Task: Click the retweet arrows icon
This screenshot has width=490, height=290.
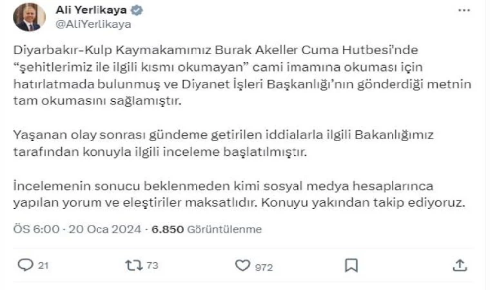Action: (133, 266)
